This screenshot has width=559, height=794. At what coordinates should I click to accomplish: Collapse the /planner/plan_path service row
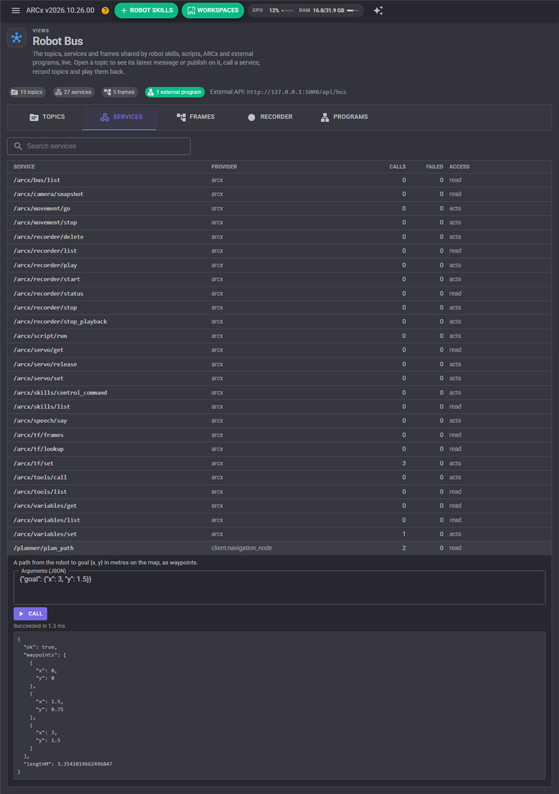click(279, 548)
